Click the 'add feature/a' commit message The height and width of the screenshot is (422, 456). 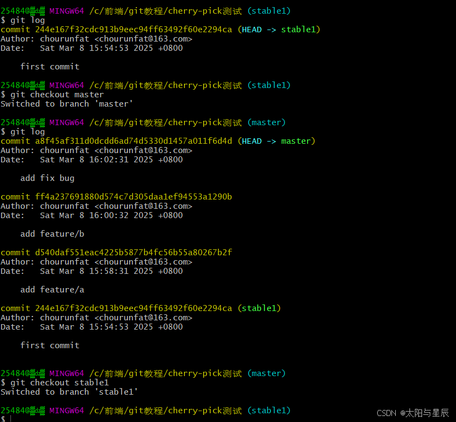(53, 290)
